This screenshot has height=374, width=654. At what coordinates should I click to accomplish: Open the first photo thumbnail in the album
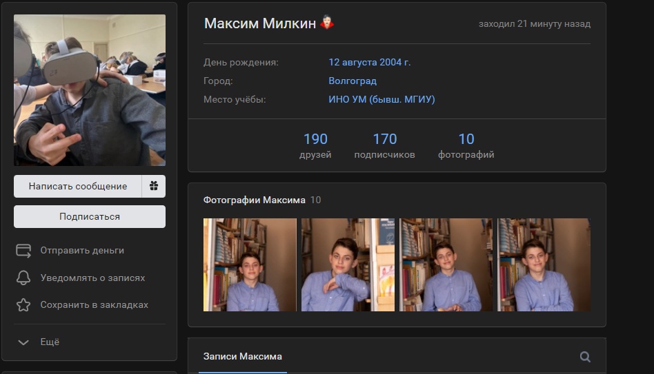click(250, 265)
